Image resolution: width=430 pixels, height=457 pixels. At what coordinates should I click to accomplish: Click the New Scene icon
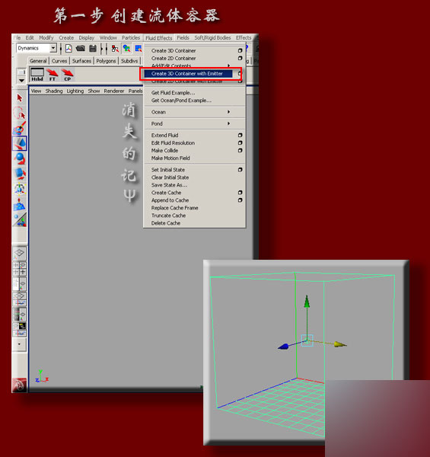[68, 49]
